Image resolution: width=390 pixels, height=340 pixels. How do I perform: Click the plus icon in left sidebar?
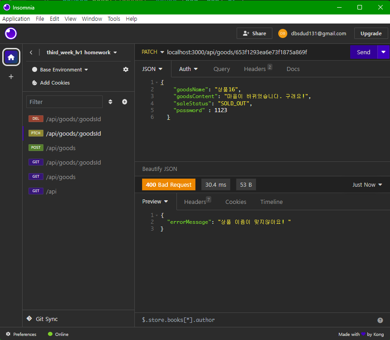coord(11,76)
